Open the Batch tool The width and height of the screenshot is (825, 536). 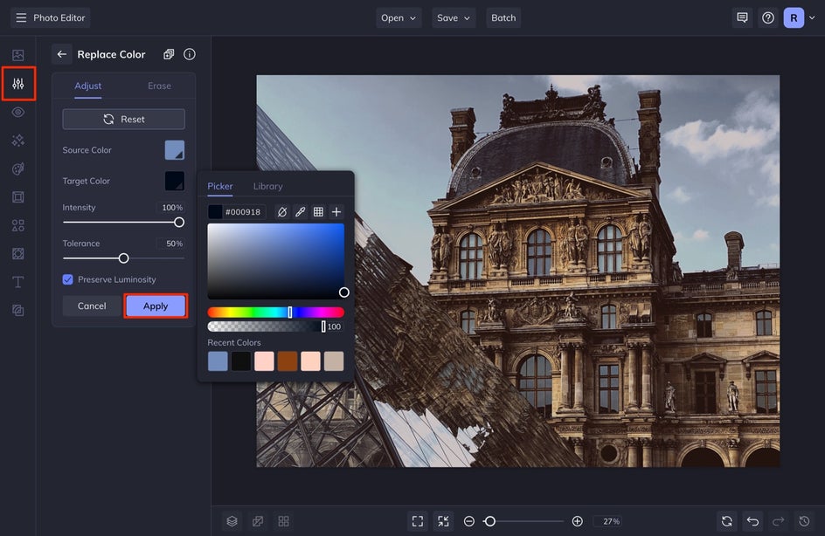[x=503, y=17]
